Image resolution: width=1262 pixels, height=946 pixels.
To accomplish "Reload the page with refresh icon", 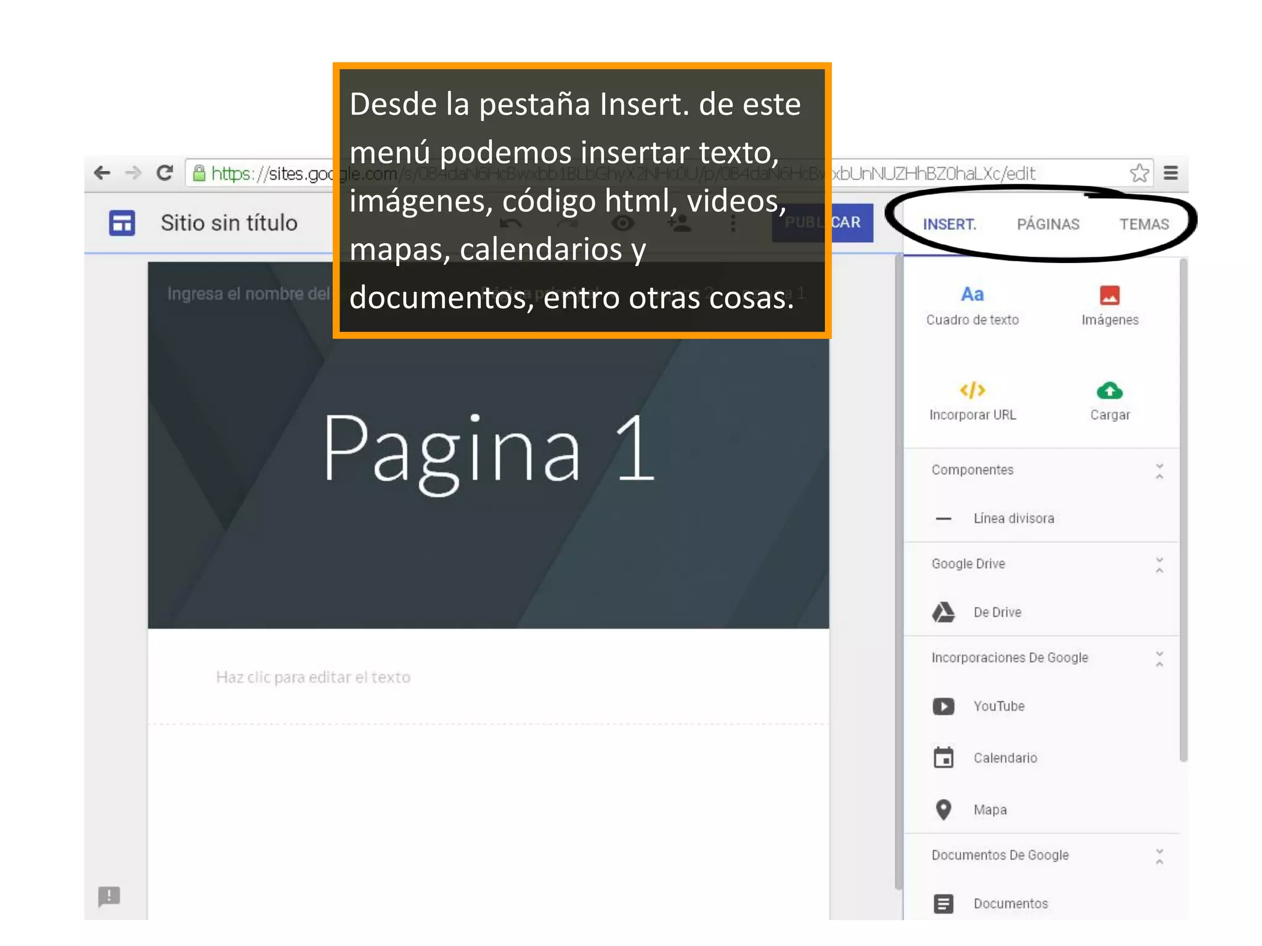I will tap(165, 173).
